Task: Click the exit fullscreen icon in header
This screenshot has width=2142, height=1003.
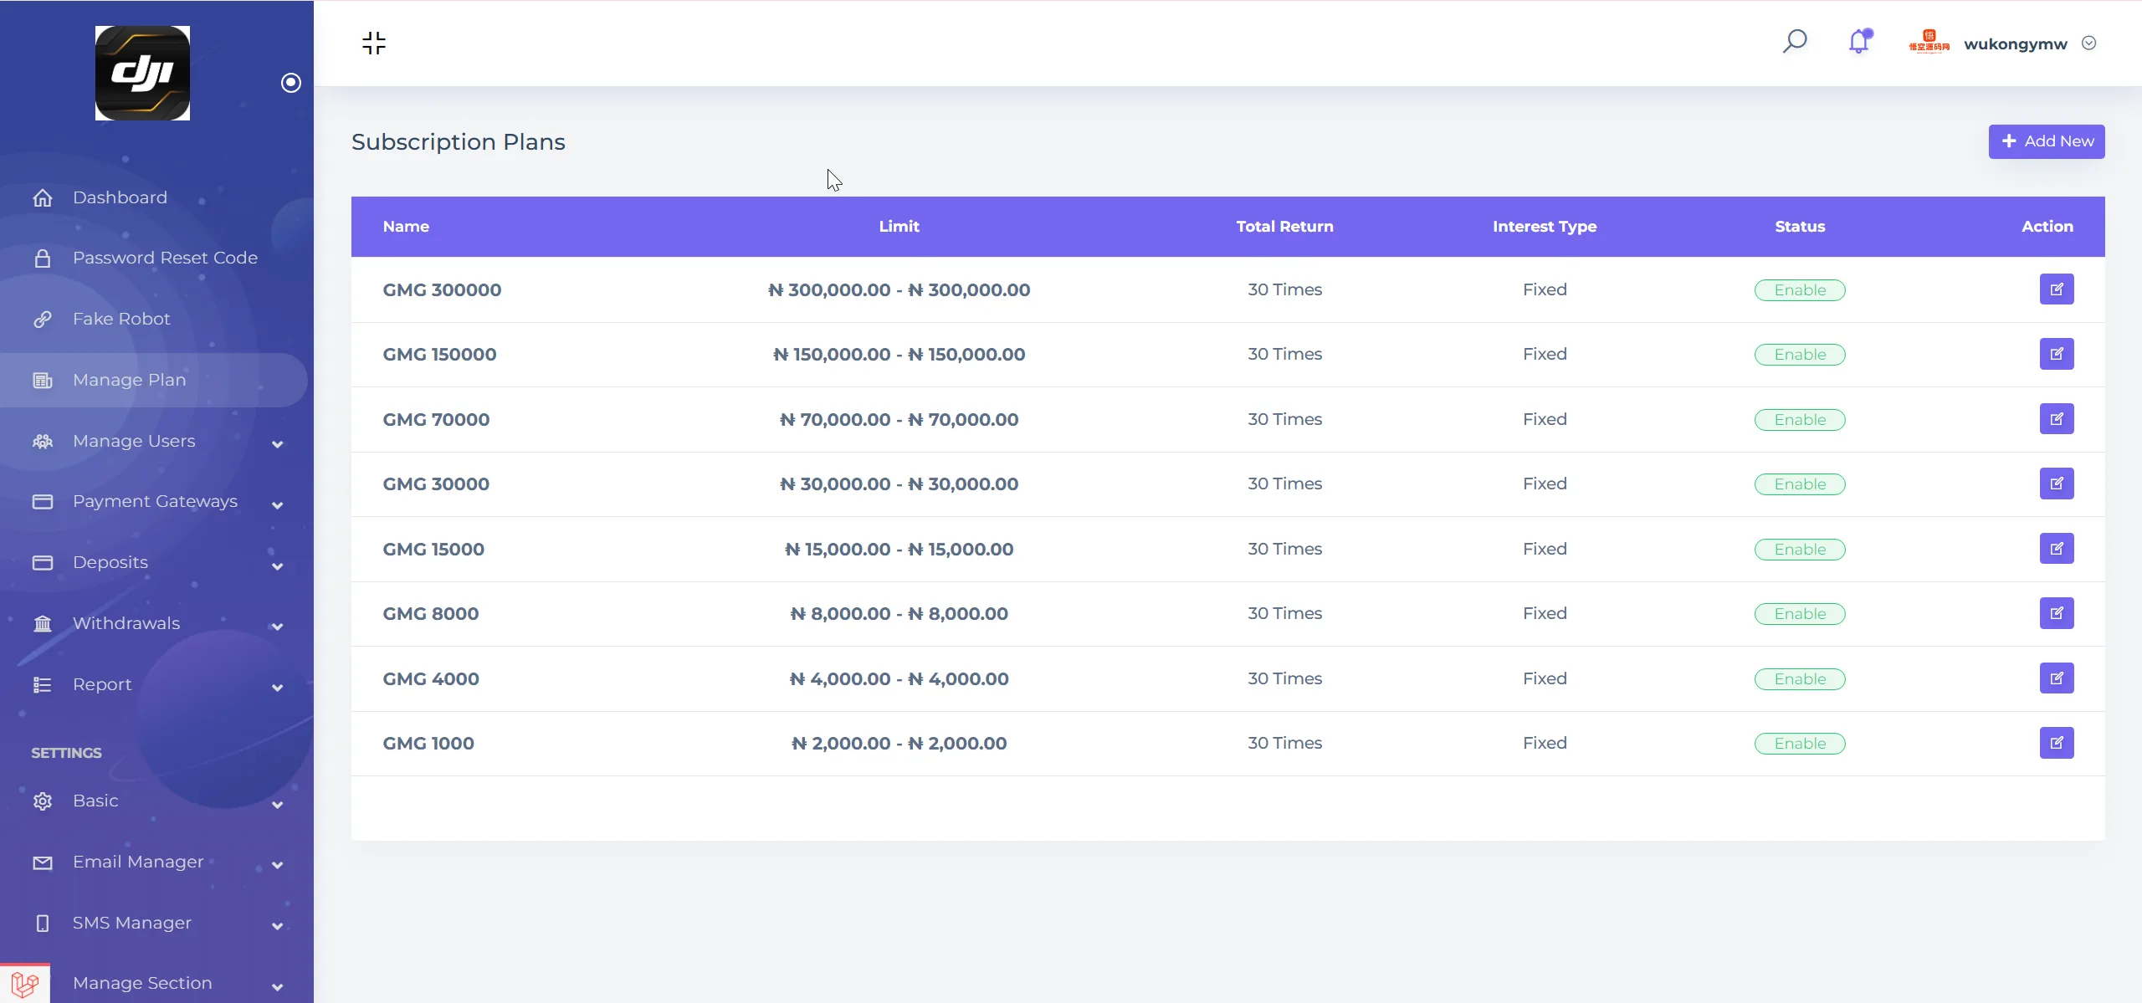Action: 374,43
